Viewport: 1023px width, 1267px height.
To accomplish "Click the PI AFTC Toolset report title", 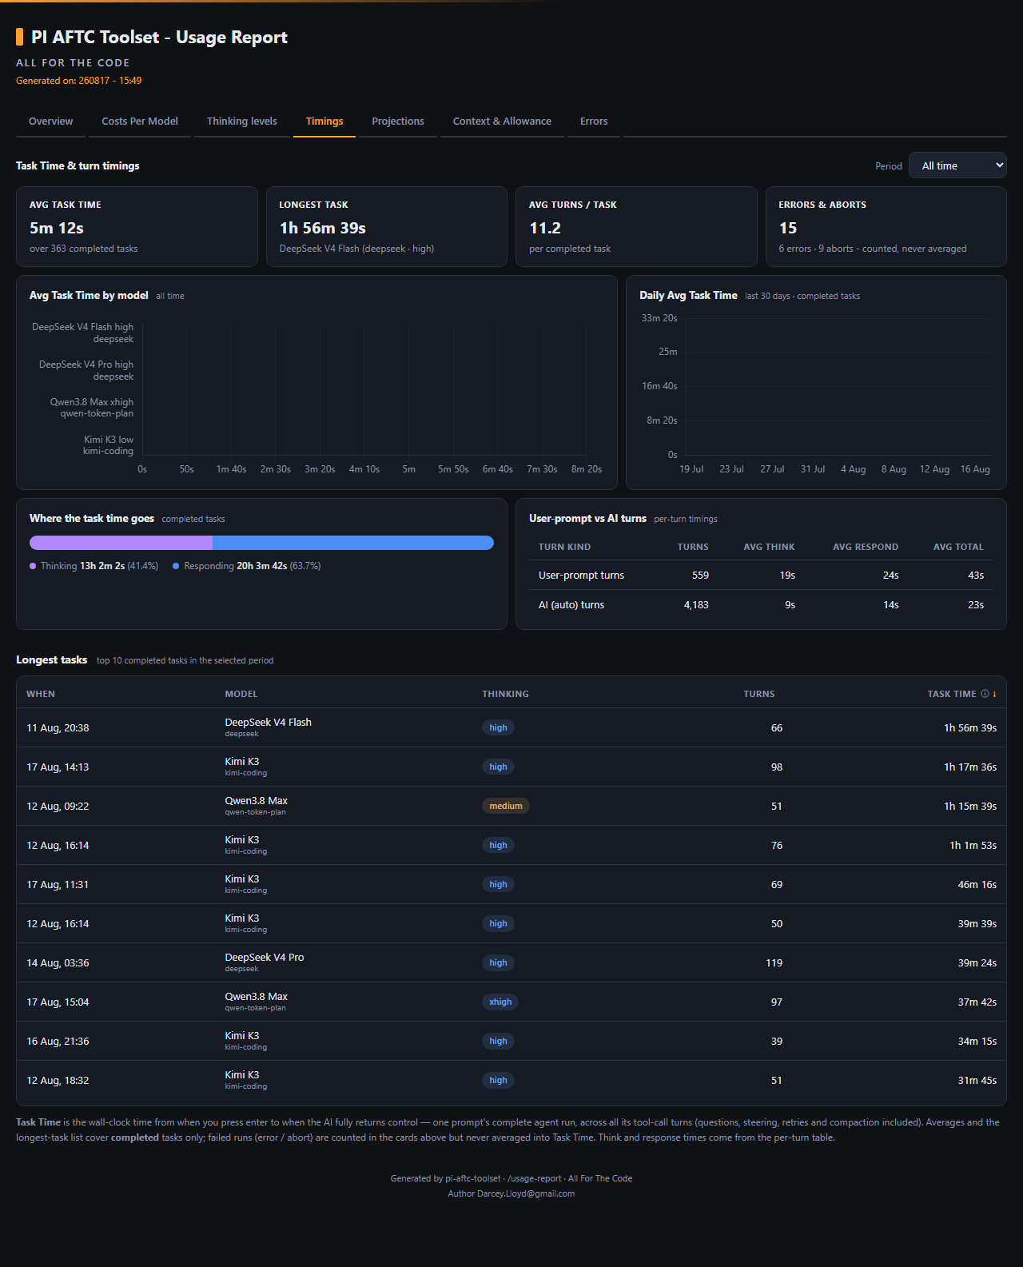I will [x=159, y=38].
